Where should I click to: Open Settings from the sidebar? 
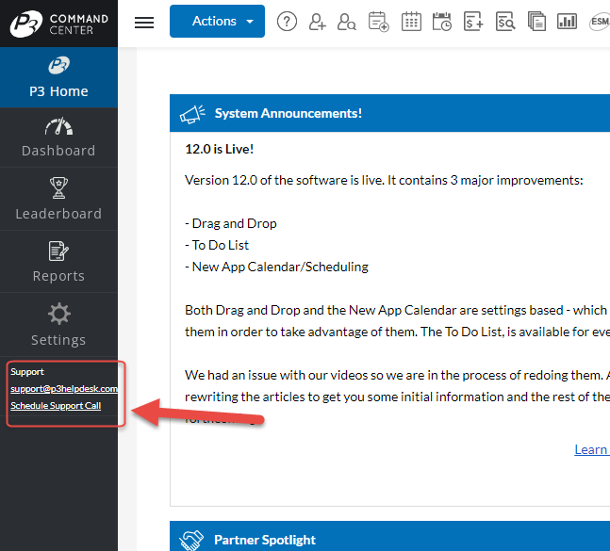click(58, 325)
